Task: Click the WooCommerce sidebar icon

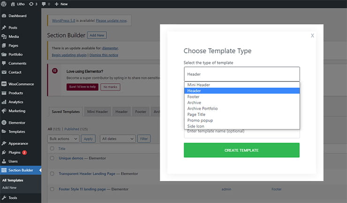Action: pyautogui.click(x=4, y=84)
